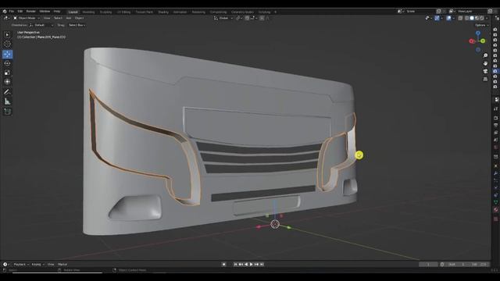Open the Object Data green triangle tab
Screen dimensions: 500x281
[x=496, y=202]
